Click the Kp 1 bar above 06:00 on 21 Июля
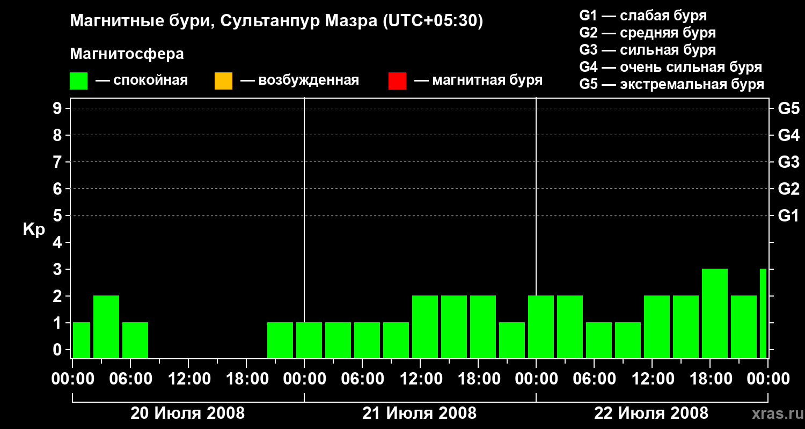805x429 pixels. [367, 340]
